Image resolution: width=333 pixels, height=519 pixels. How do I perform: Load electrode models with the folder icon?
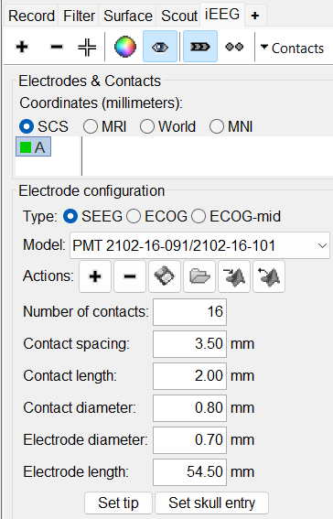[x=199, y=276]
